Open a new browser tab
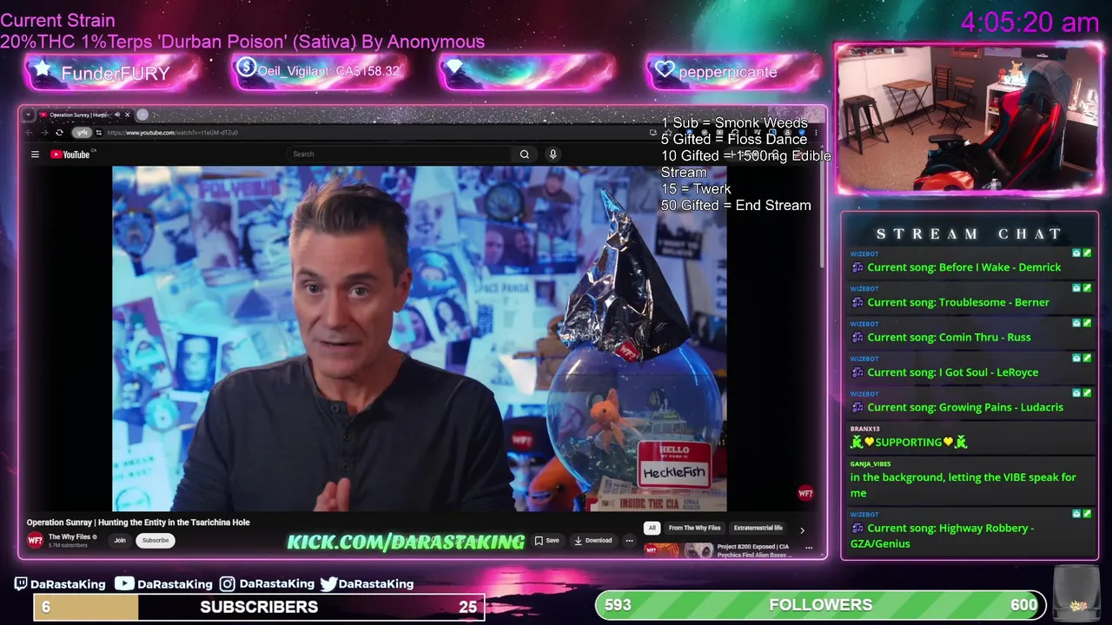1112x625 pixels. click(142, 115)
